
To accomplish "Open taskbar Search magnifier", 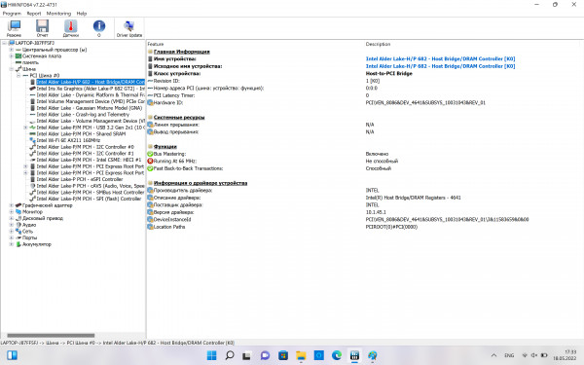I will [x=230, y=355].
